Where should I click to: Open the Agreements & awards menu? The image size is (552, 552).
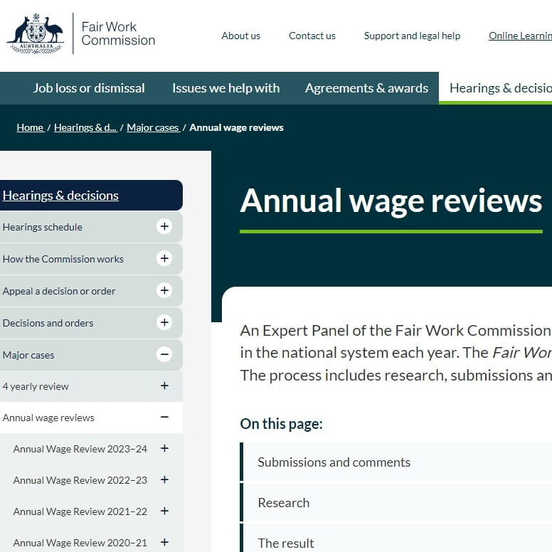[x=366, y=88]
